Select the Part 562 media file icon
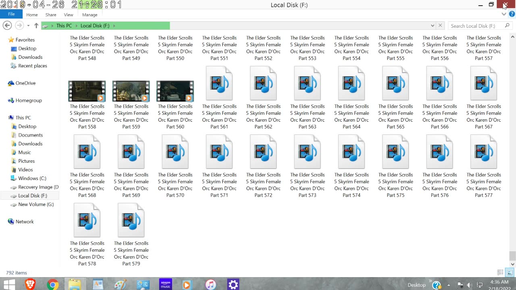 [x=263, y=83]
